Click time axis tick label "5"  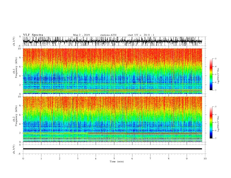pyautogui.click(x=114, y=159)
